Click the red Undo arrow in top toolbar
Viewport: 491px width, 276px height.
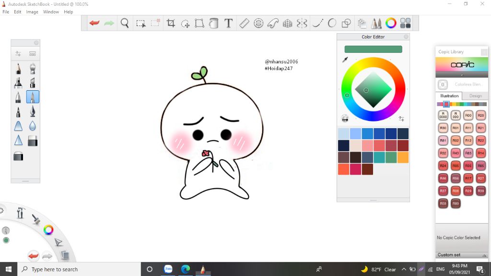94,23
